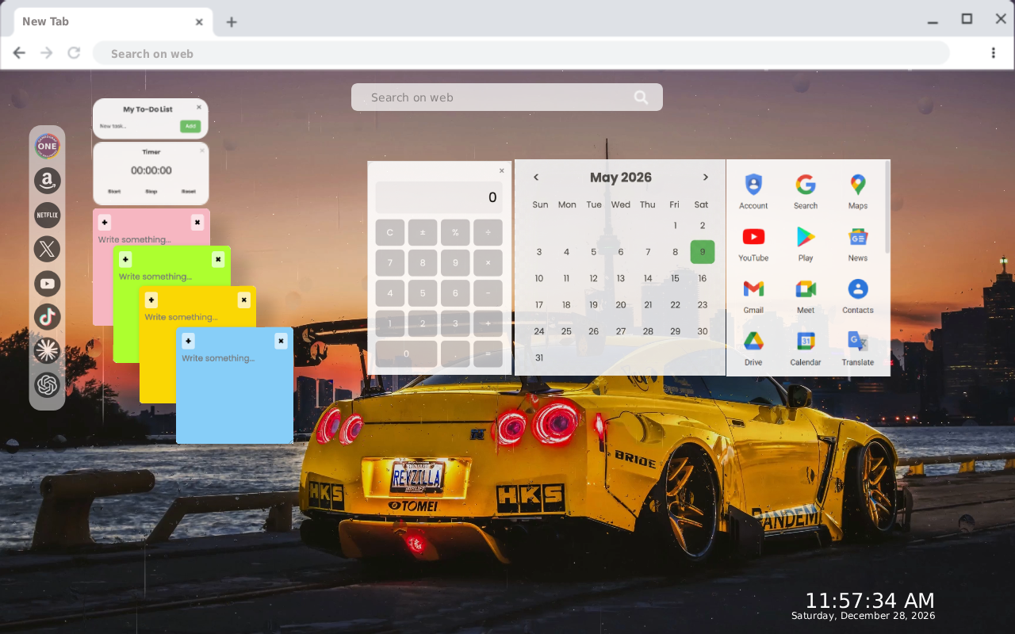This screenshot has width=1015, height=634.
Task: Launch Google Play from the apps panel
Action: coord(806,243)
